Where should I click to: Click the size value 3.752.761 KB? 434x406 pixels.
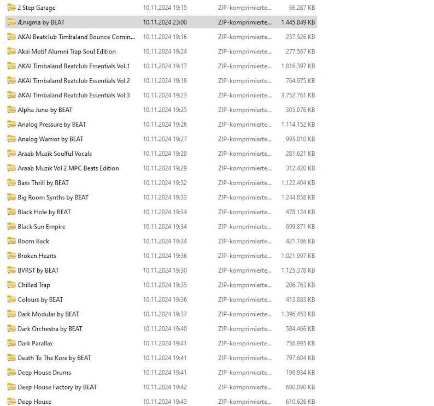298,95
